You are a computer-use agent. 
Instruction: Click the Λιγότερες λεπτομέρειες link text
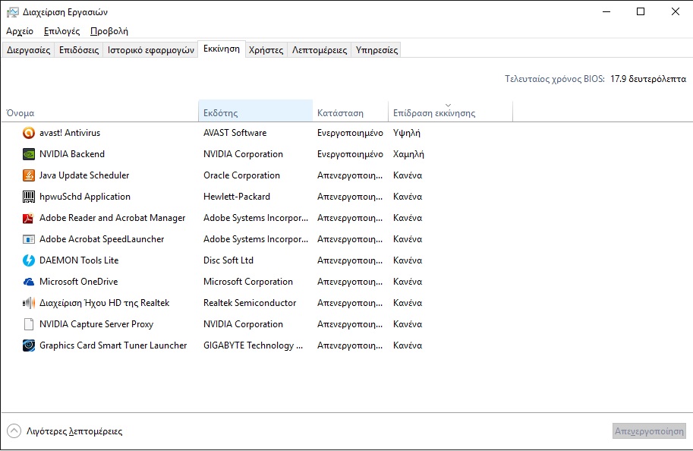[74, 431]
